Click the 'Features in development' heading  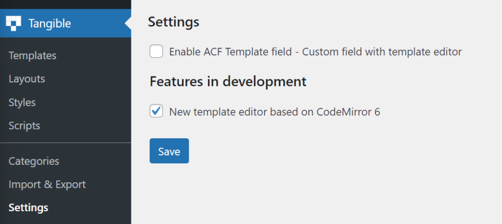coord(228,81)
